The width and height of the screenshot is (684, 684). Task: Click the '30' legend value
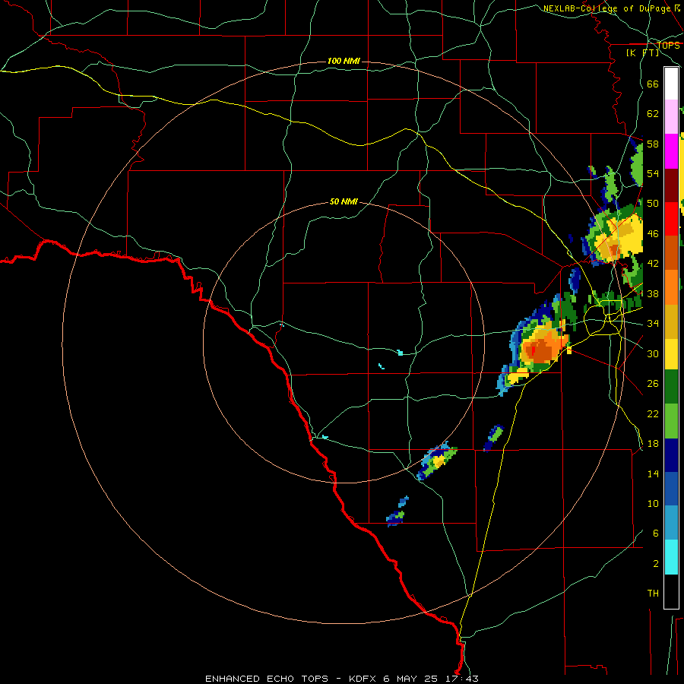pyautogui.click(x=653, y=353)
